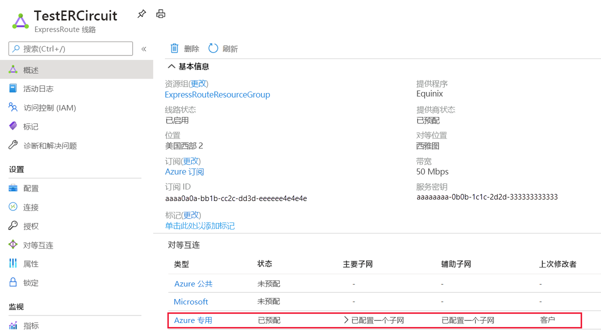Click the 西雅图 peering location value

[x=428, y=146]
